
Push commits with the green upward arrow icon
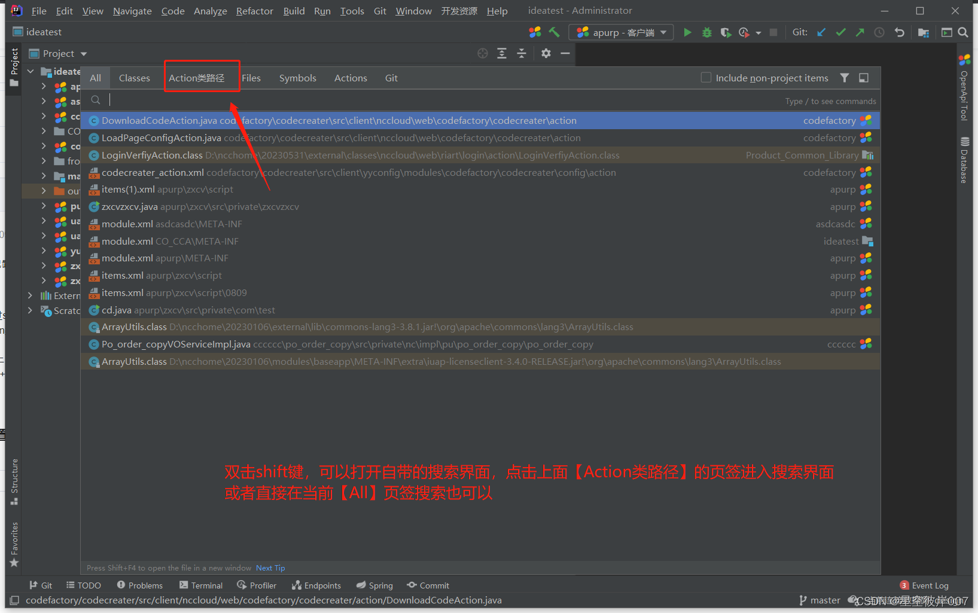[x=860, y=32]
